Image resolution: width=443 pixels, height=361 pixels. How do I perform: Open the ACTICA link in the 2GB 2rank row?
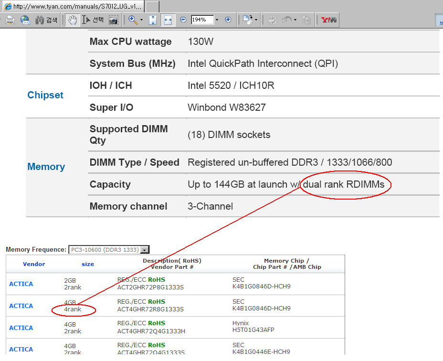(x=21, y=284)
